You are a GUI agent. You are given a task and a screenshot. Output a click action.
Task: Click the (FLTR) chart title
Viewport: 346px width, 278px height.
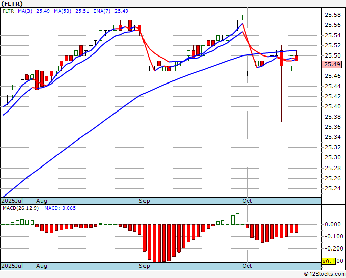[12, 4]
